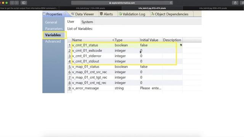The height and width of the screenshot is (137, 244).
Task: Select the General section in the sidebar
Action: coord(51,22)
